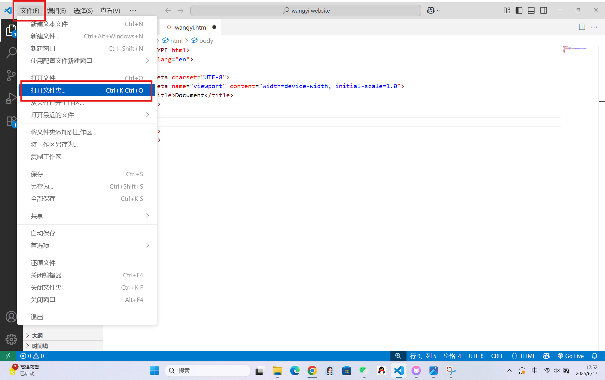This screenshot has height=380, width=605.
Task: Click the wangyi website search box
Action: pos(305,11)
